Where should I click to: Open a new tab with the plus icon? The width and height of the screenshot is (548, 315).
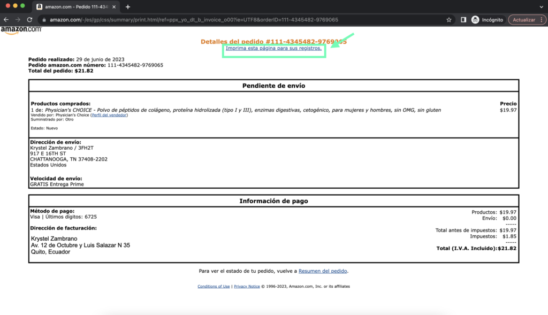(x=127, y=7)
